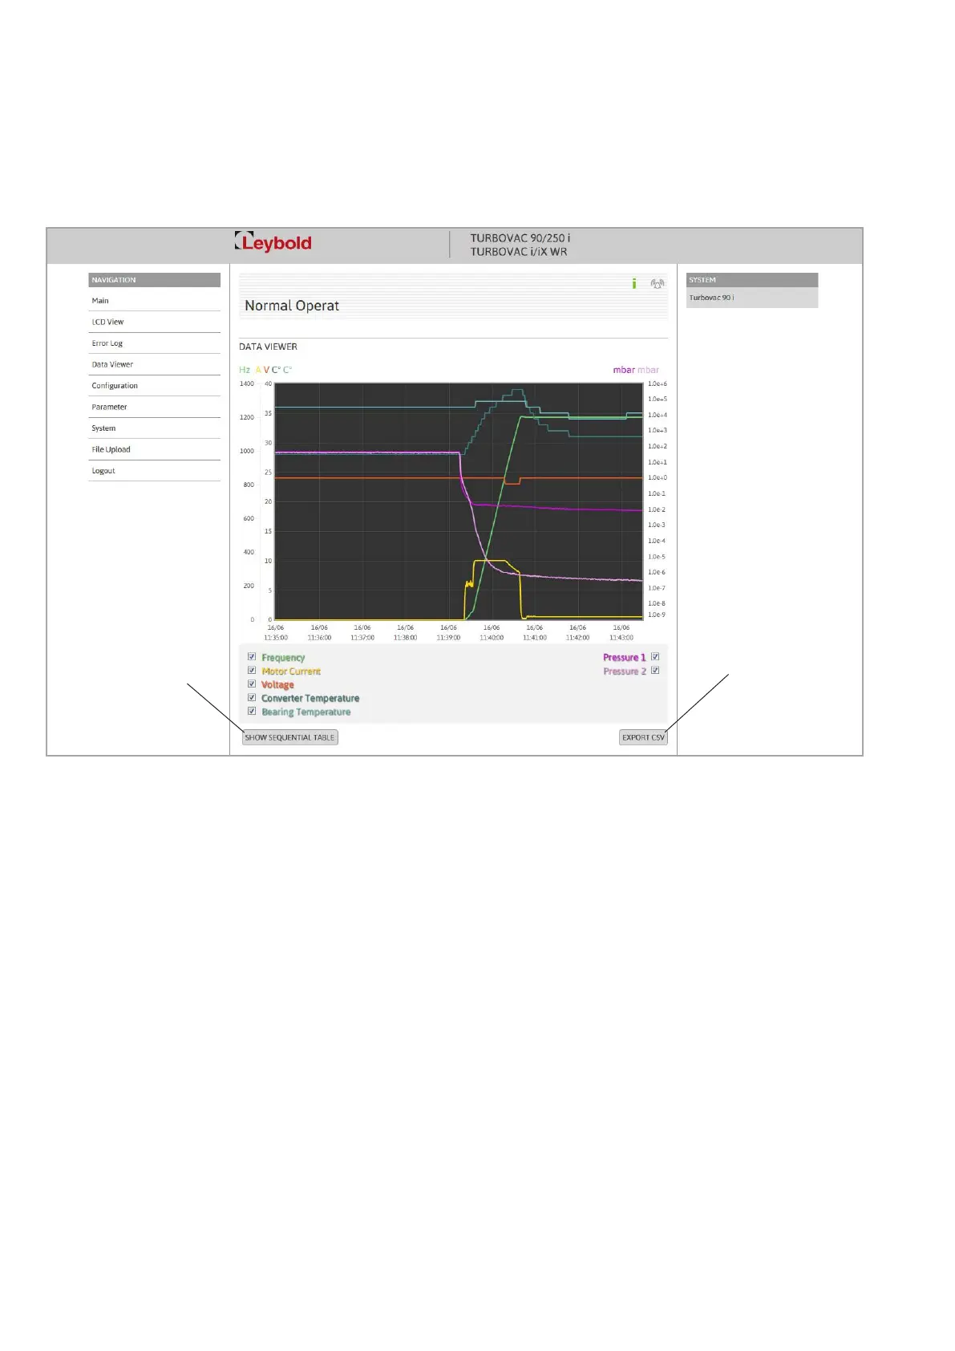Click the Converter Temperature legend label
The image size is (955, 1351).
coord(310,699)
